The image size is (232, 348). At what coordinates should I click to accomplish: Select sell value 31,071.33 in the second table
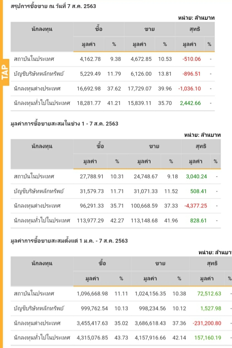tap(146, 191)
